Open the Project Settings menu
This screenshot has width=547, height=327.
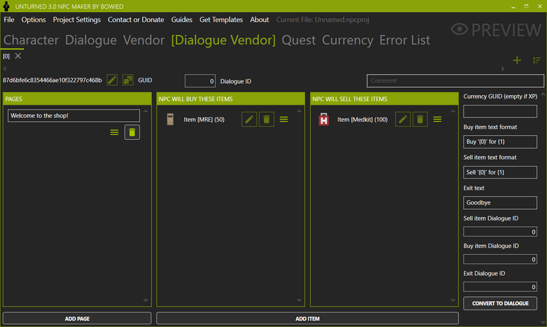[77, 20]
